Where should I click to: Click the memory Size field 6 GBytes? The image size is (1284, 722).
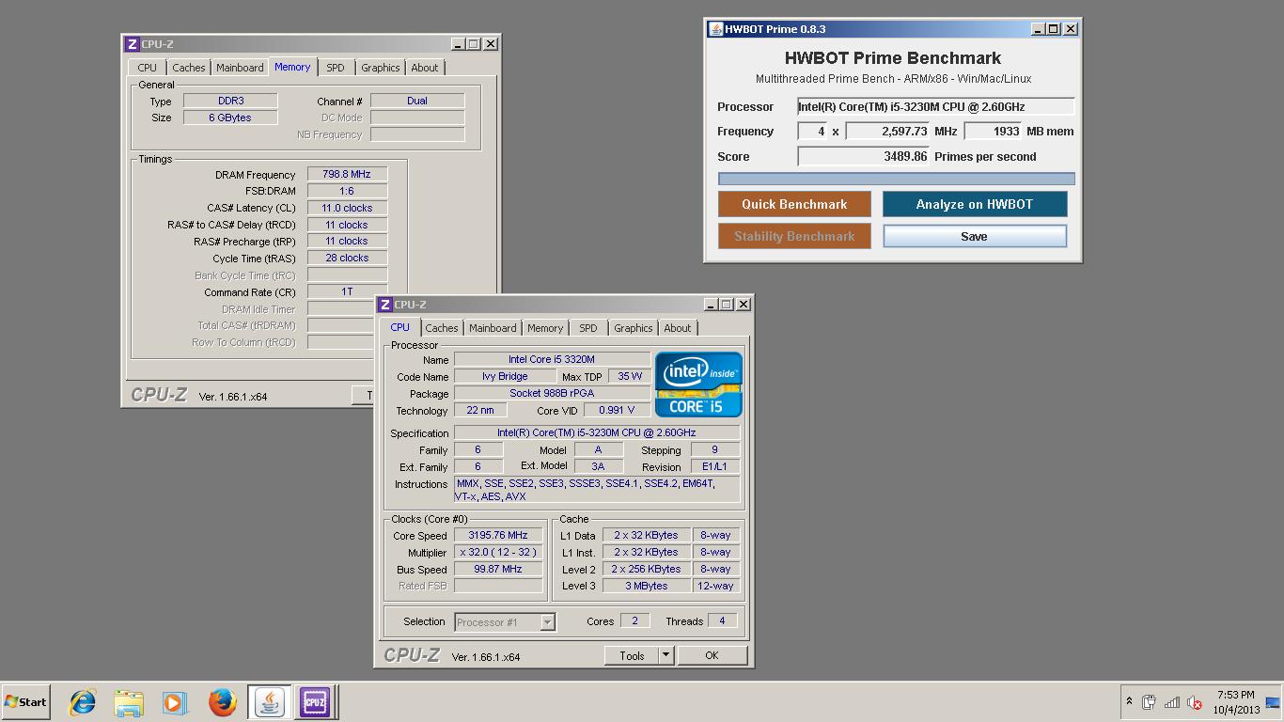click(230, 118)
